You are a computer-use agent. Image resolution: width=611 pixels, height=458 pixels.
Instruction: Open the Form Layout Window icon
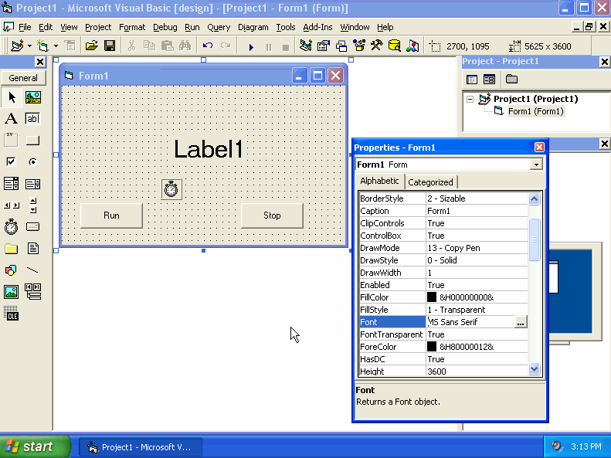pos(341,46)
